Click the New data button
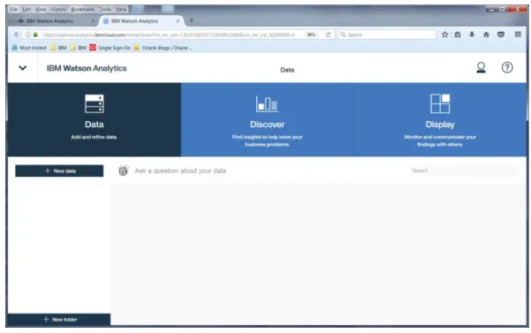This screenshot has height=333, width=531. pyautogui.click(x=59, y=170)
